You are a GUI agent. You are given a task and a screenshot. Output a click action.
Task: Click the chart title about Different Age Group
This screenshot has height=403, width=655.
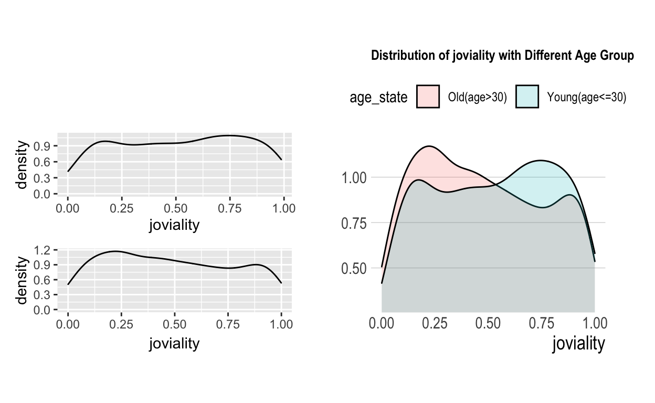(x=502, y=56)
